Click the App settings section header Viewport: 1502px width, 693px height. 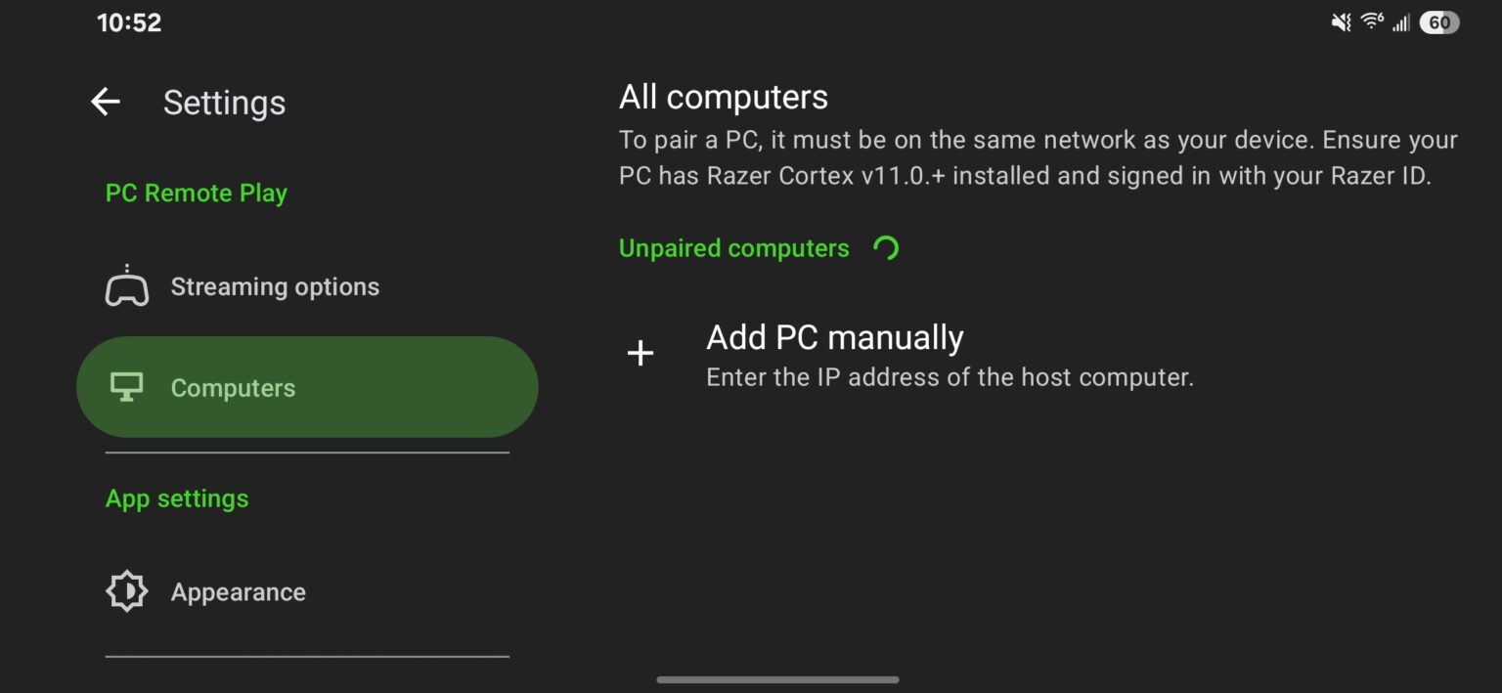click(x=177, y=498)
